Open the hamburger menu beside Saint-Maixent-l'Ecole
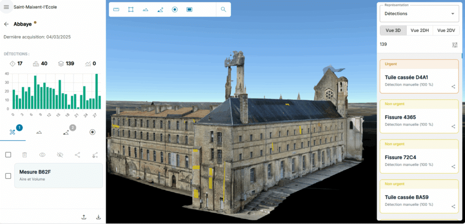The width and height of the screenshot is (465, 224). [6, 7]
